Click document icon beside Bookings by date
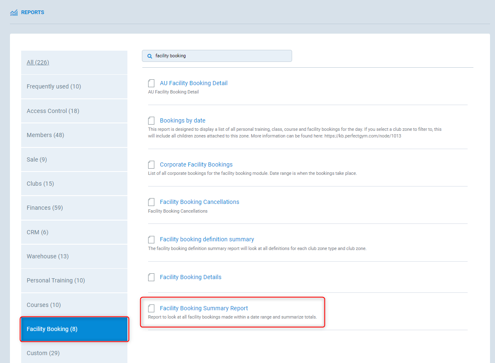The height and width of the screenshot is (363, 495). click(x=151, y=121)
